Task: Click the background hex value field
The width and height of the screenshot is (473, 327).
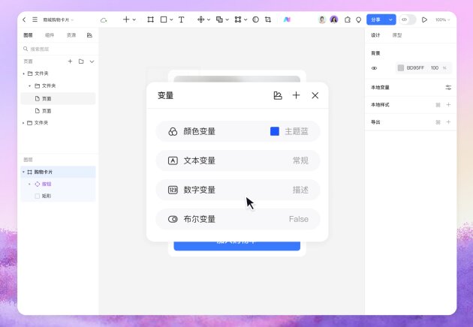Action: 415,67
